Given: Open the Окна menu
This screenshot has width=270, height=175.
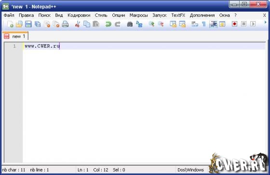Looking at the screenshot, I should click(224, 15).
